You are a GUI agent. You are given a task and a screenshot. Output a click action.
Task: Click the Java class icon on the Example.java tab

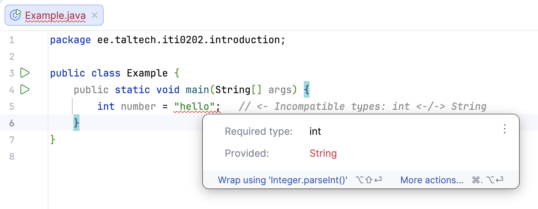[15, 15]
